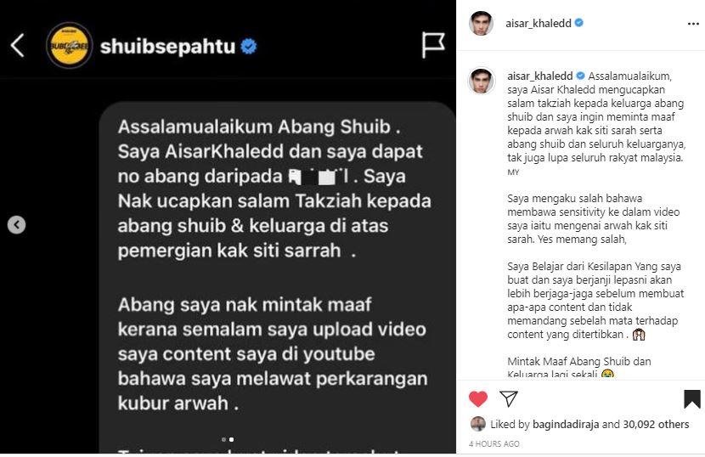Toggle the bookmark save icon

[x=692, y=399]
